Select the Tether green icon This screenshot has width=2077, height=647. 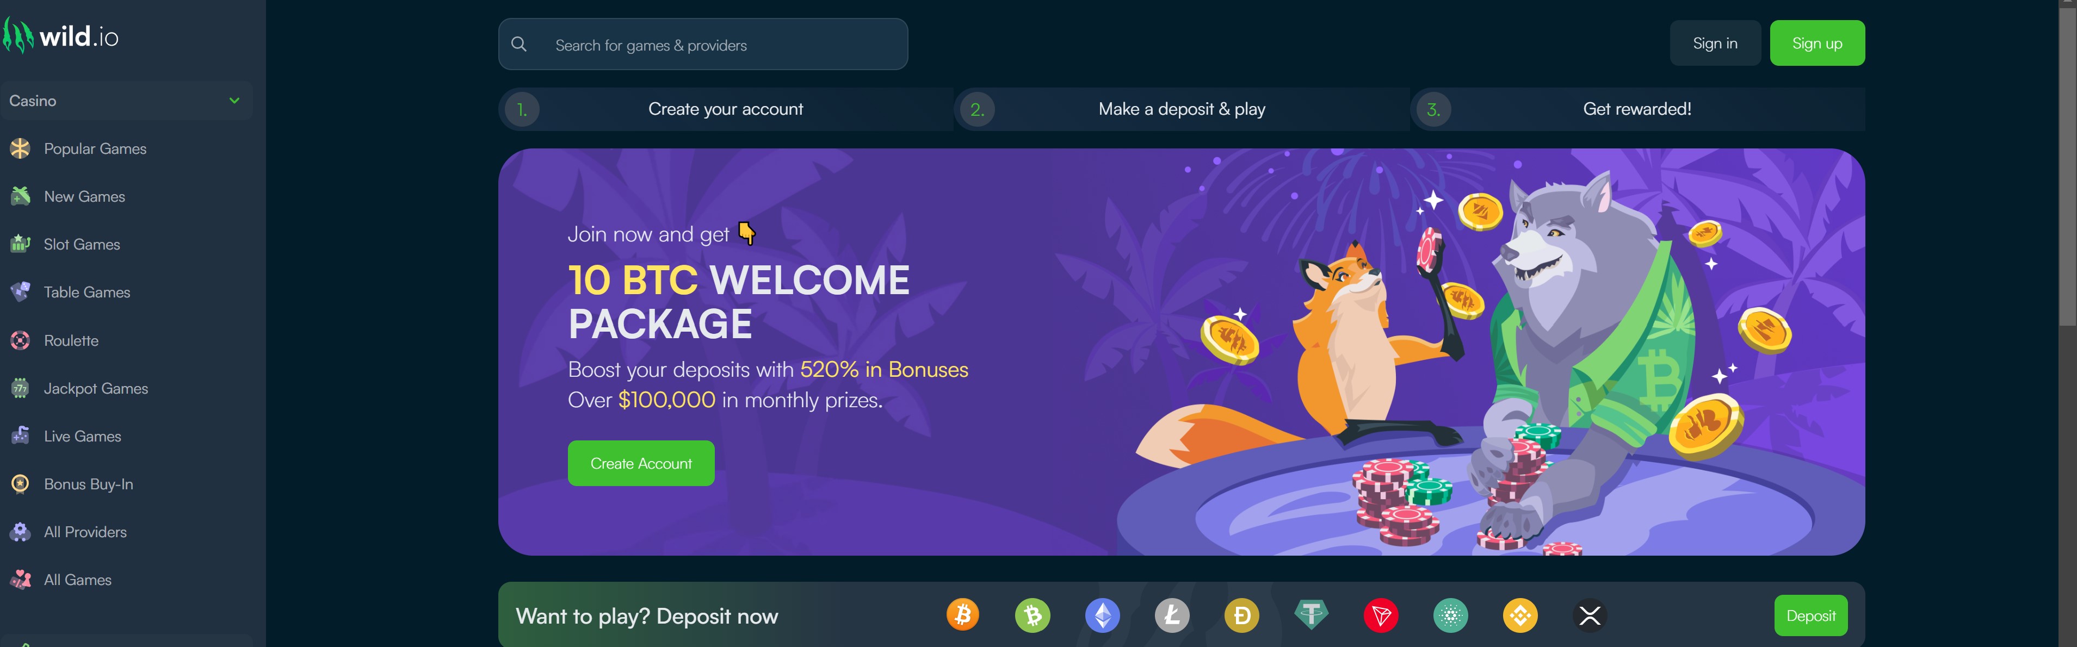[x=1311, y=615]
